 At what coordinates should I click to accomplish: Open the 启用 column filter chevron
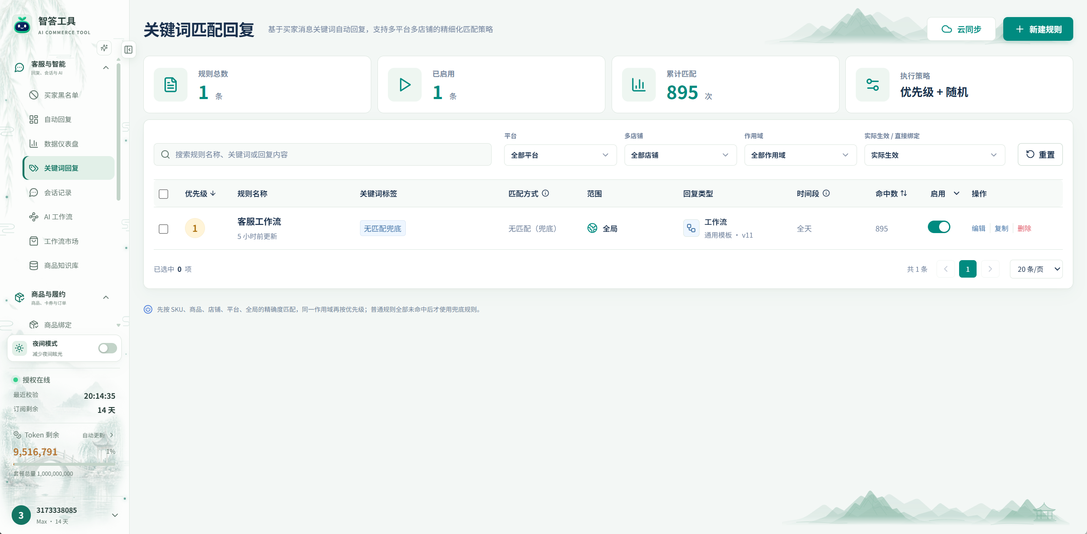(957, 194)
